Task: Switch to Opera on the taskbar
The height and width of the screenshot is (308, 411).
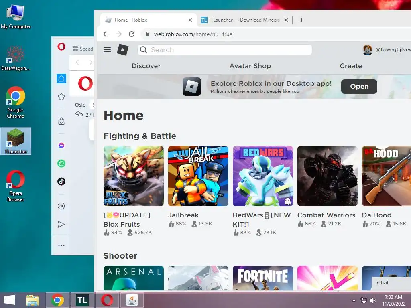Action: click(107, 300)
